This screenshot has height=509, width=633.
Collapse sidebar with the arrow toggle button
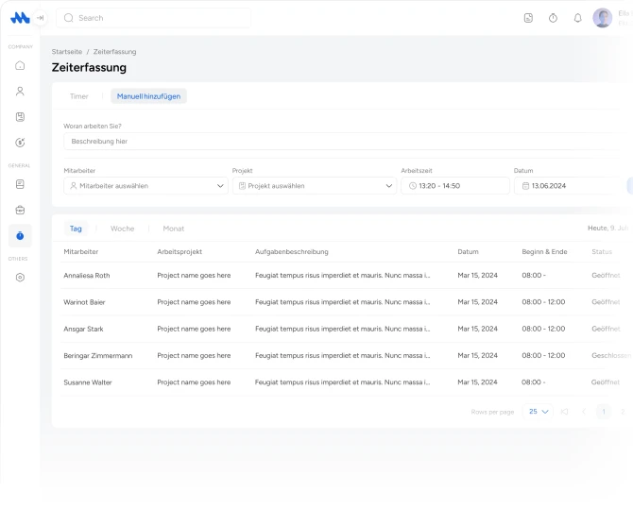[41, 18]
